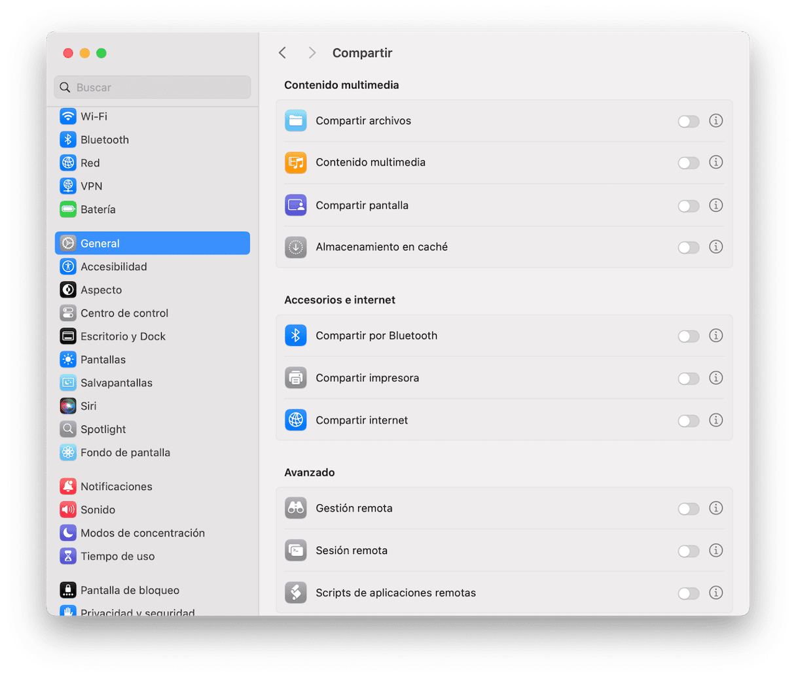Click the VPN sidebar icon
The image size is (796, 677).
click(68, 186)
